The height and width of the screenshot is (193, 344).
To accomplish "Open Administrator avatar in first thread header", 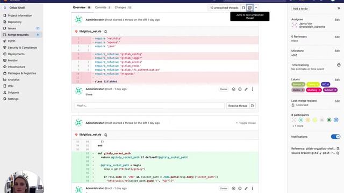I will pos(78,20).
